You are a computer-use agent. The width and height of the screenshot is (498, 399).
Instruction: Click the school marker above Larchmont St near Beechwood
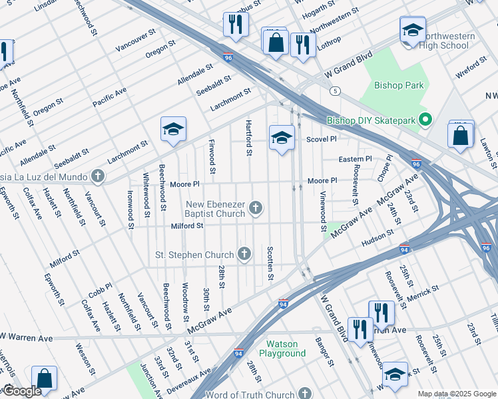(173, 131)
